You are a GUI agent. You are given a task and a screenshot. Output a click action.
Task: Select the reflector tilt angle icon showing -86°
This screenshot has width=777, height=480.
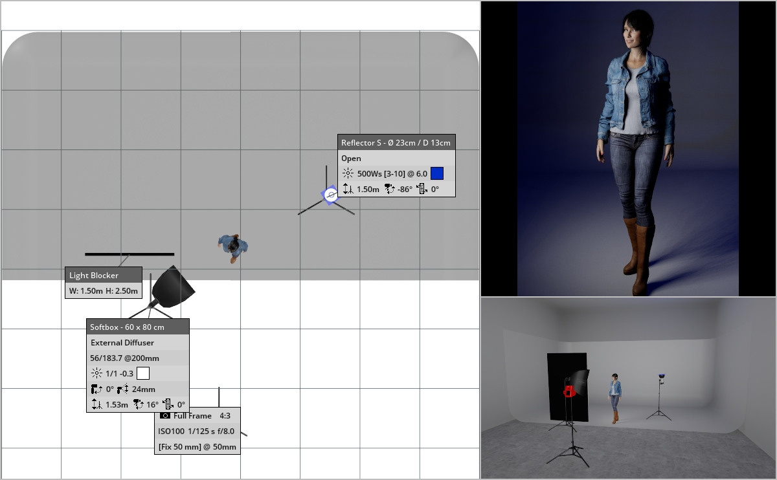tap(390, 190)
